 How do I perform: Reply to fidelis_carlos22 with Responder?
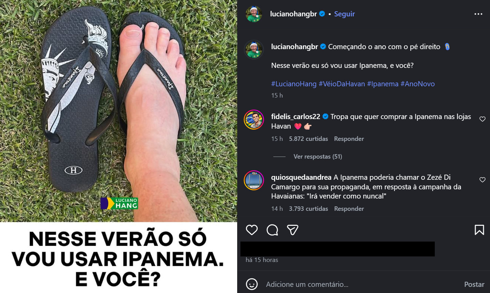coord(349,139)
